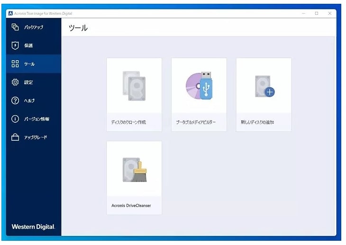Close the Acronis True Image window

pos(330,13)
